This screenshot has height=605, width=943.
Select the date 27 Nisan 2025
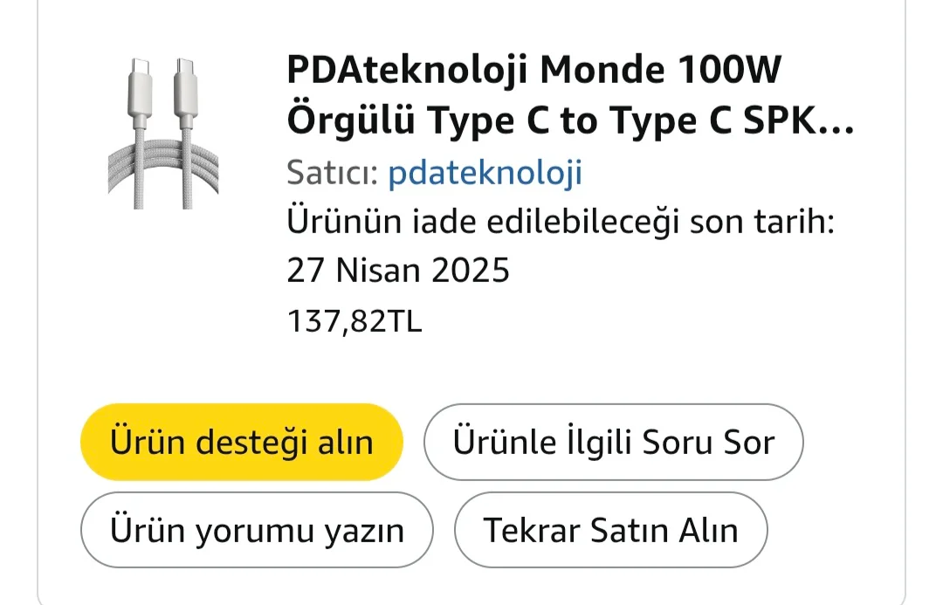398,271
